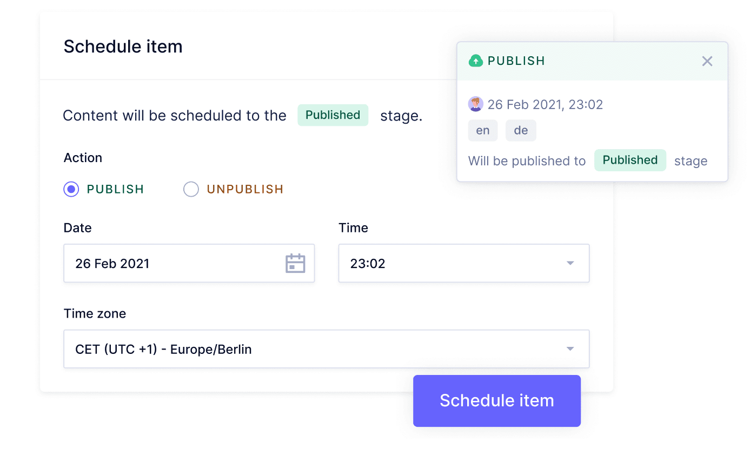Click the Date input showing 26 Feb 2021
750x449 pixels.
173,263
